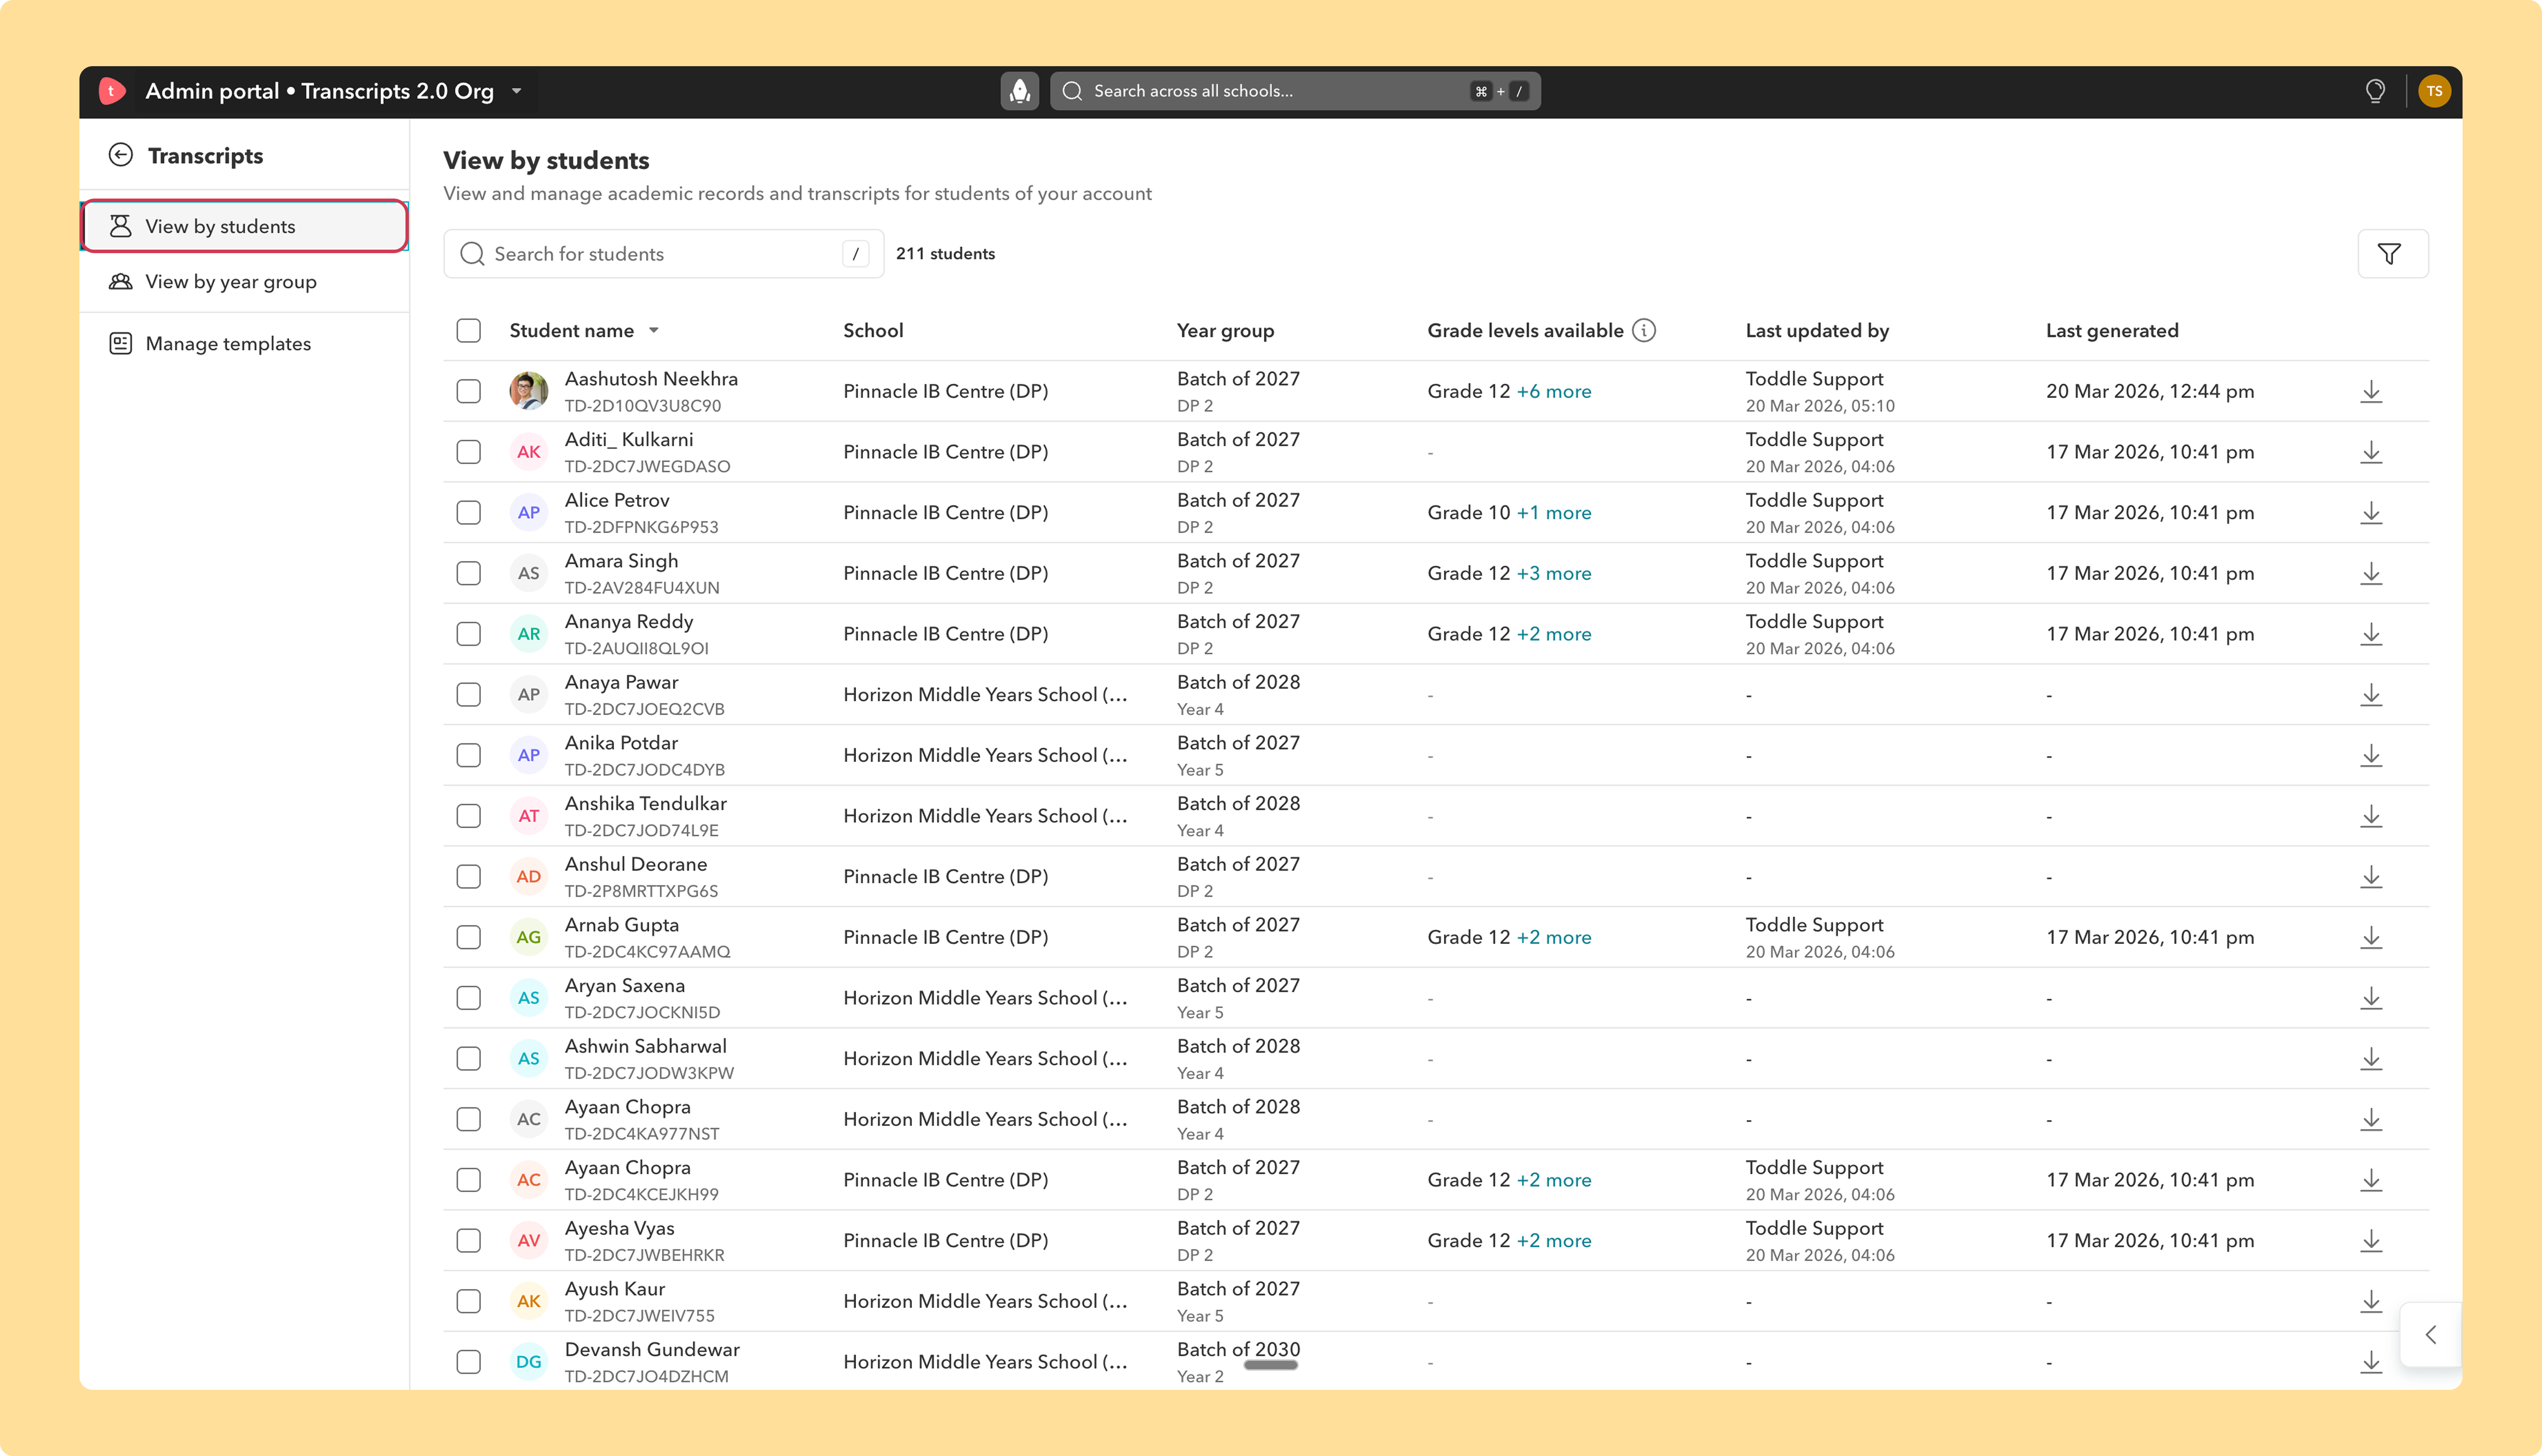
Task: Click the 'Transcripts' sidebar heading
Action: point(206,156)
